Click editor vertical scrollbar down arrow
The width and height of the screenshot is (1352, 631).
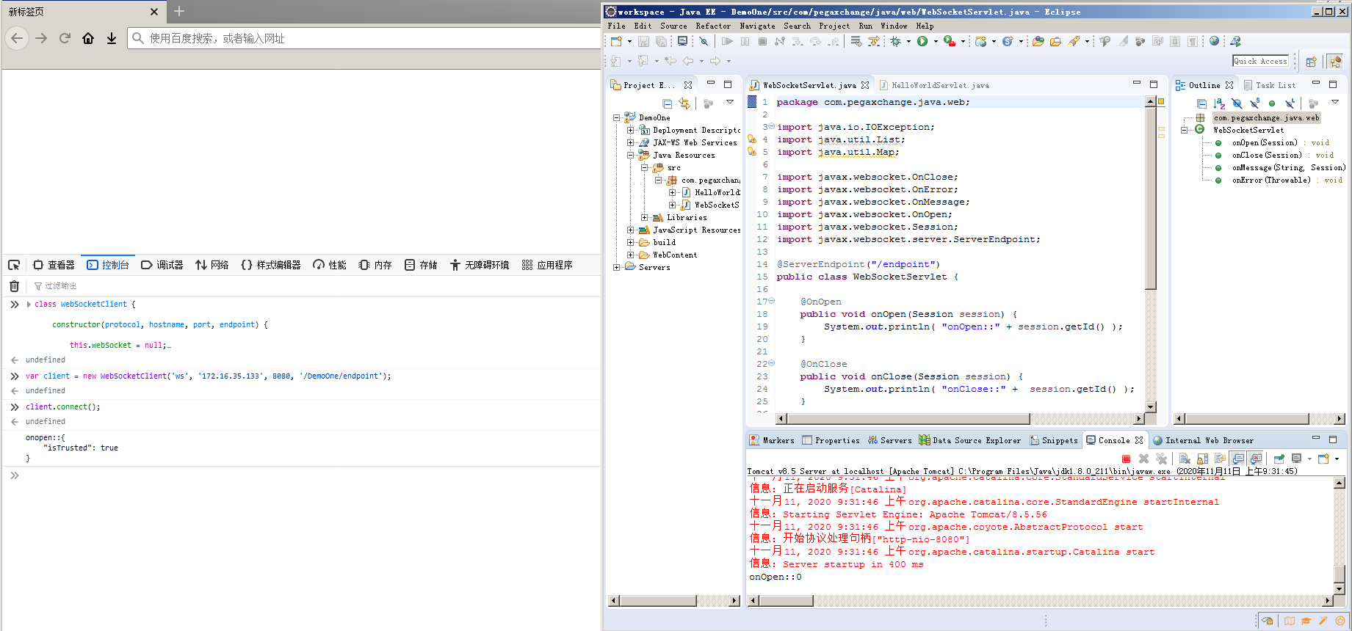point(1151,406)
